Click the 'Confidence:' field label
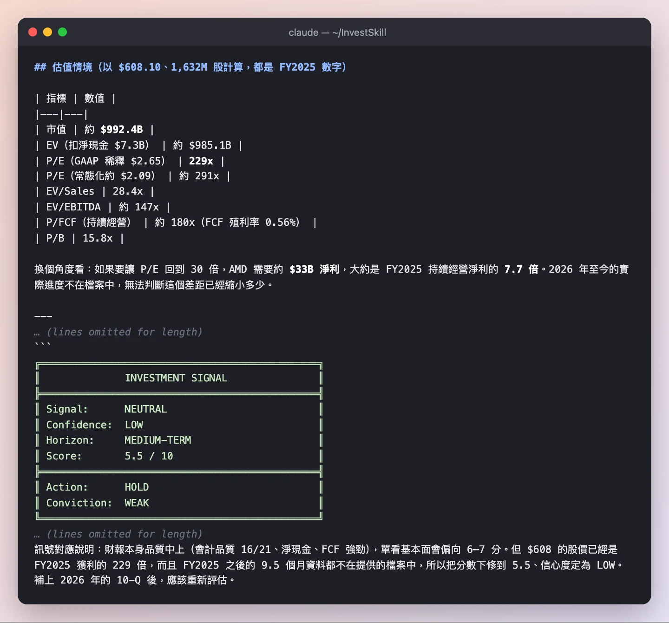 click(x=79, y=425)
